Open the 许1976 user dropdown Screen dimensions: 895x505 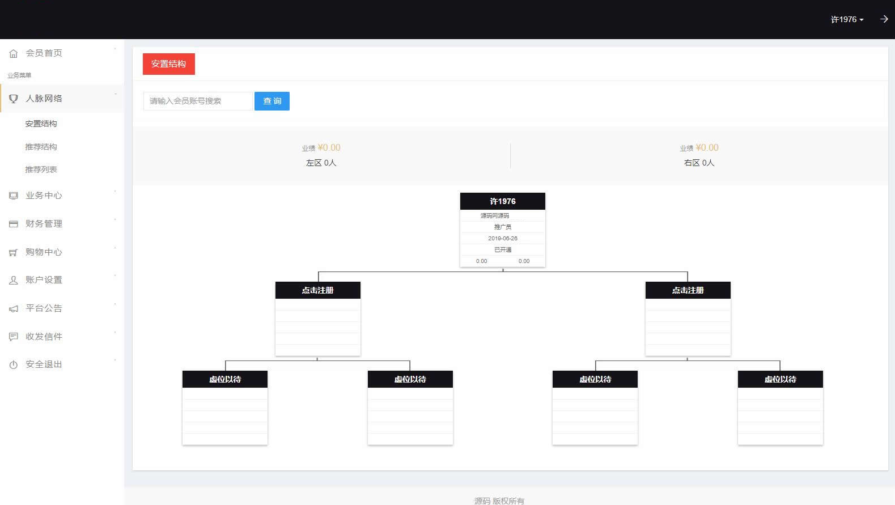coord(847,19)
